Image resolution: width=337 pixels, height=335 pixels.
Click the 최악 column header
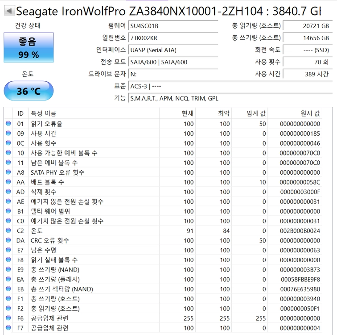[214, 113]
